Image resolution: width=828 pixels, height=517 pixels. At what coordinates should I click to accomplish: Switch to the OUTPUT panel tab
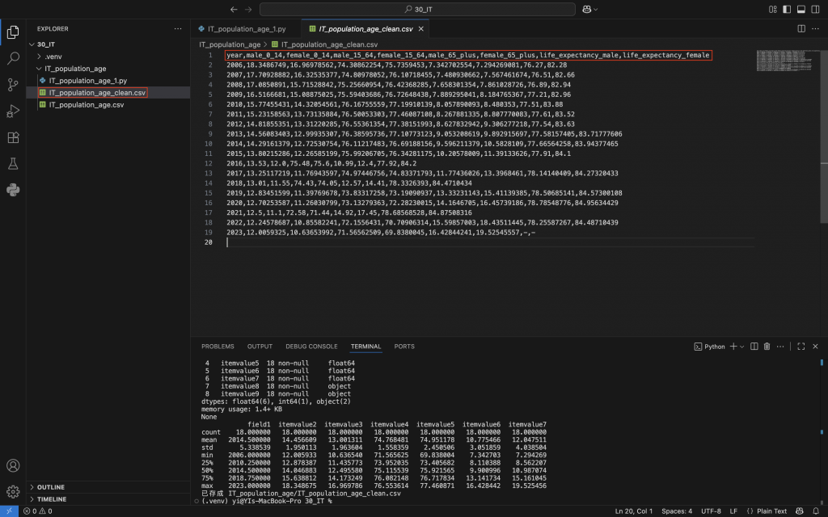click(x=260, y=346)
